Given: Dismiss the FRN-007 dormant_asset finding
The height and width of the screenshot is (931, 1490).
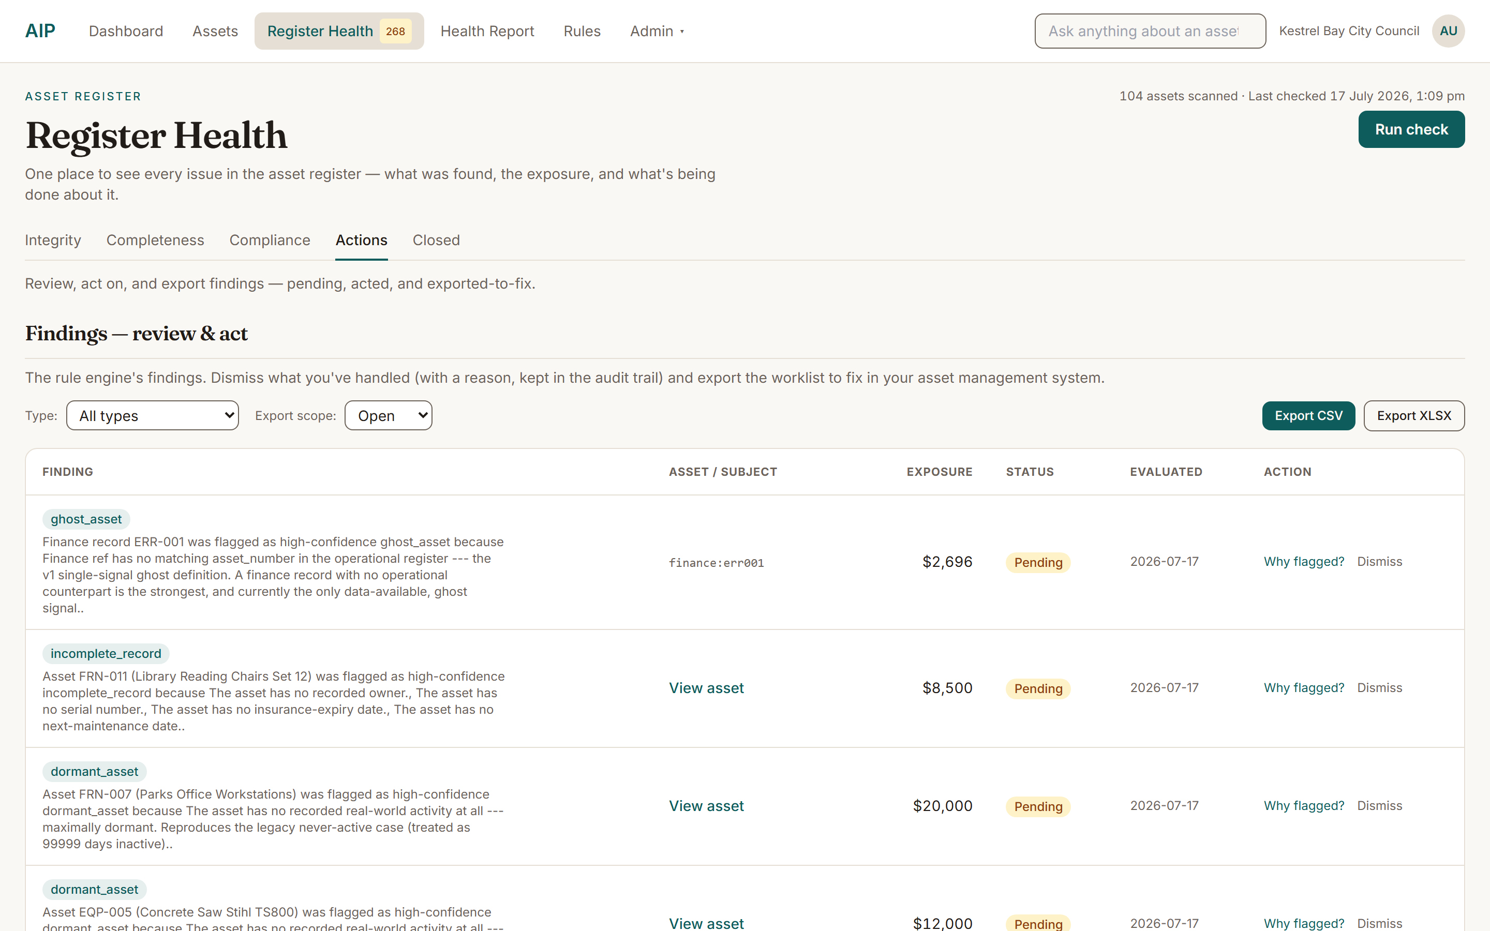Looking at the screenshot, I should point(1379,806).
